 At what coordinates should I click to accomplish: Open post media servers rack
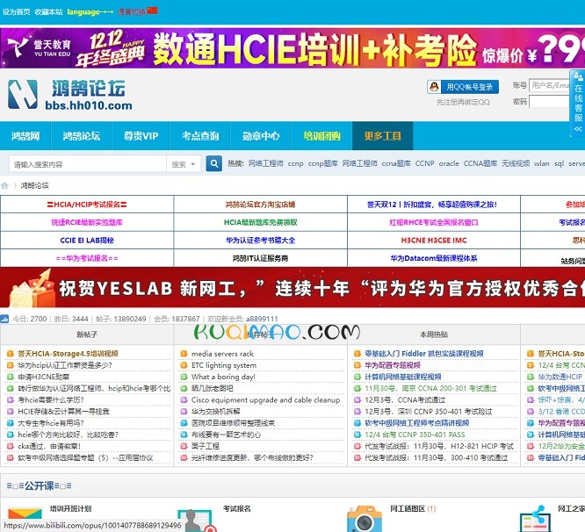[222, 354]
